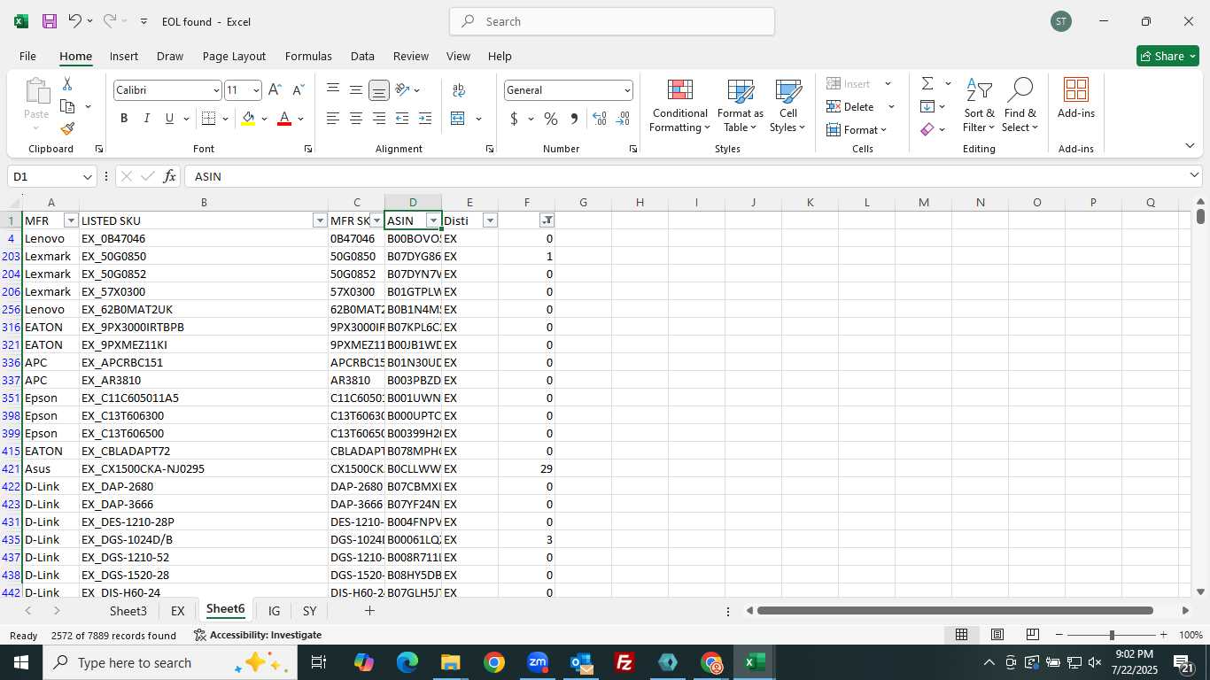The height and width of the screenshot is (680, 1210).
Task: Apply Comma Style number format
Action: pyautogui.click(x=574, y=119)
